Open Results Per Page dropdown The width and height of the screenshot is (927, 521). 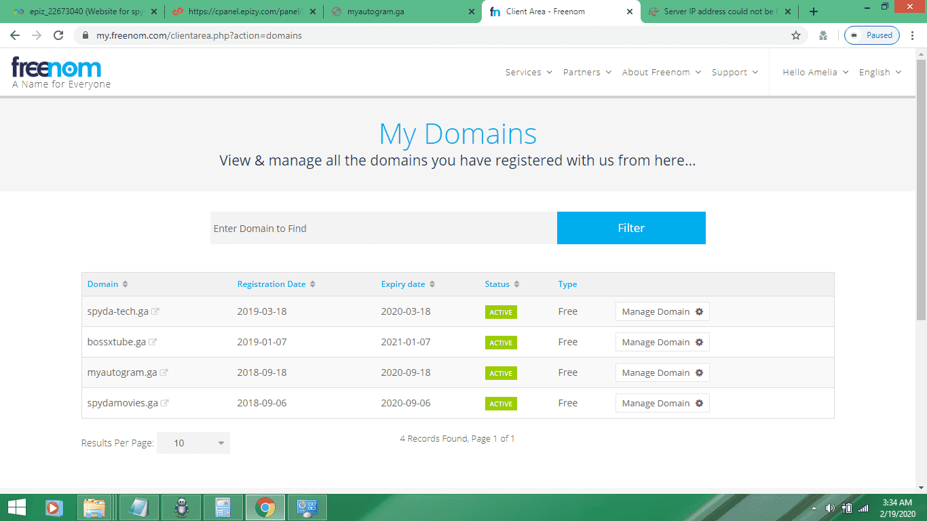[193, 443]
